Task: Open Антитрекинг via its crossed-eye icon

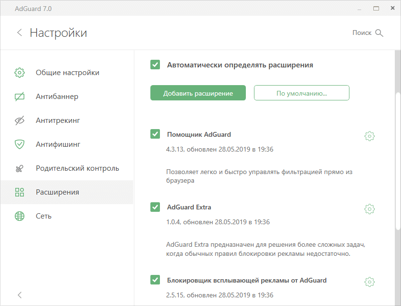Action: [19, 120]
